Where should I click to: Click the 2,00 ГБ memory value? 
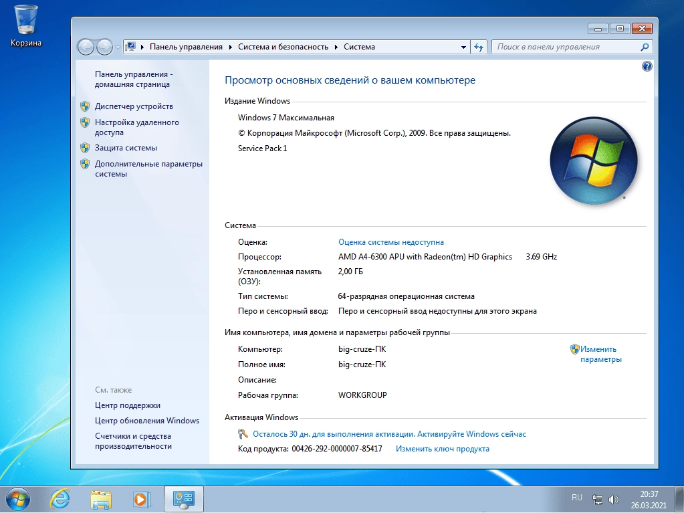tap(350, 272)
